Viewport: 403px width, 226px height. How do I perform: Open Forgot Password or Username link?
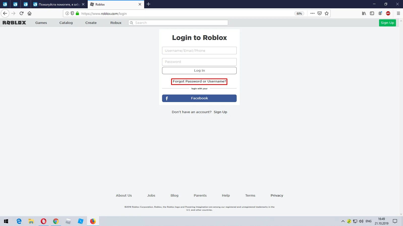click(x=199, y=81)
